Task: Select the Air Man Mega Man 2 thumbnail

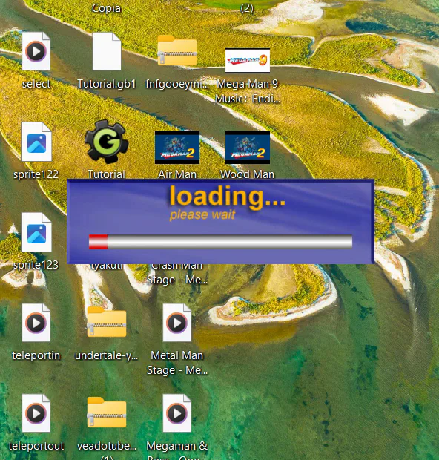Action: coord(177,147)
